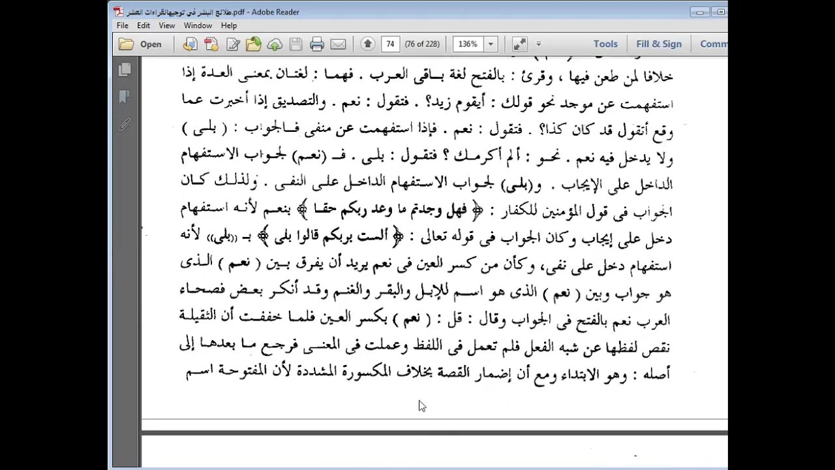This screenshot has width=835, height=470.
Task: Open the Tools pane
Action: [x=605, y=44]
